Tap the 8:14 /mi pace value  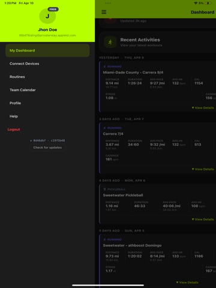pyautogui.click(x=157, y=256)
